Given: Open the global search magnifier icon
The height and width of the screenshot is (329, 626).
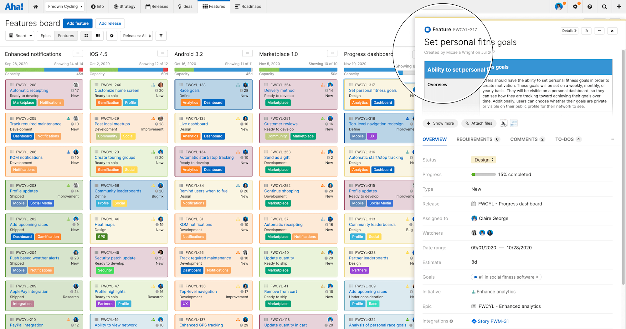Looking at the screenshot, I should point(604,6).
